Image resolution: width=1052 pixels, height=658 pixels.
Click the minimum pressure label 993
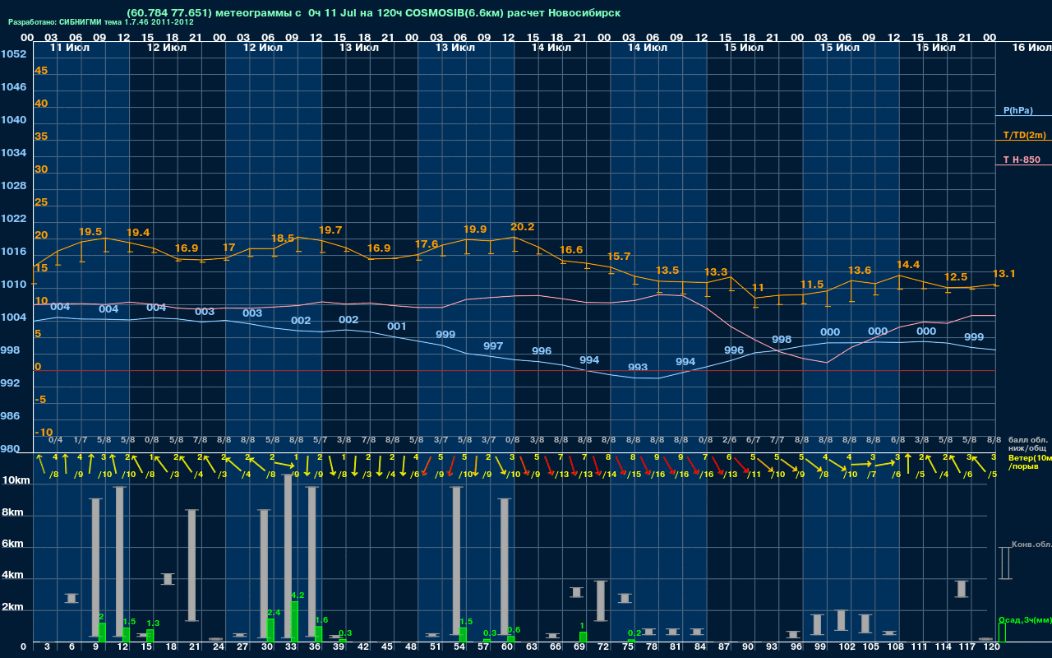(638, 368)
